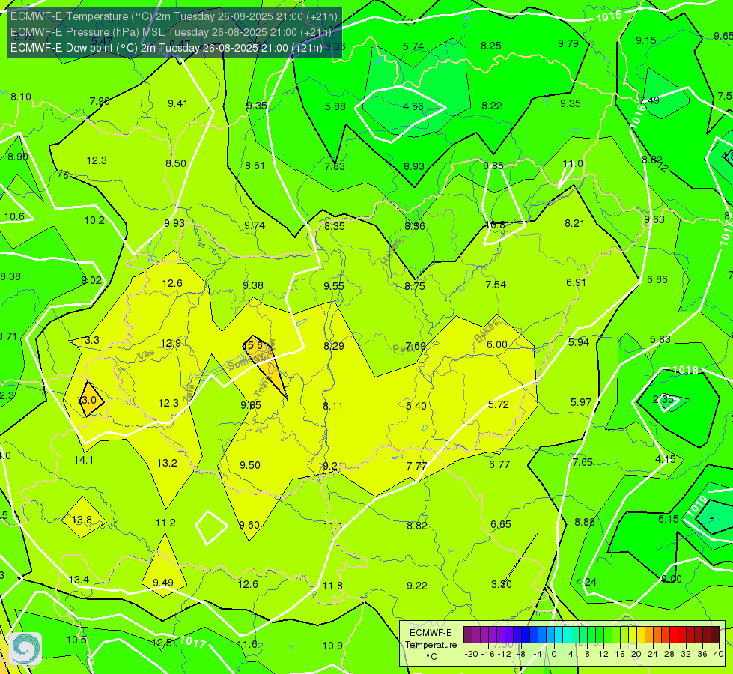Click the 8.11 value
Screen dimensions: 733x674
333,406
